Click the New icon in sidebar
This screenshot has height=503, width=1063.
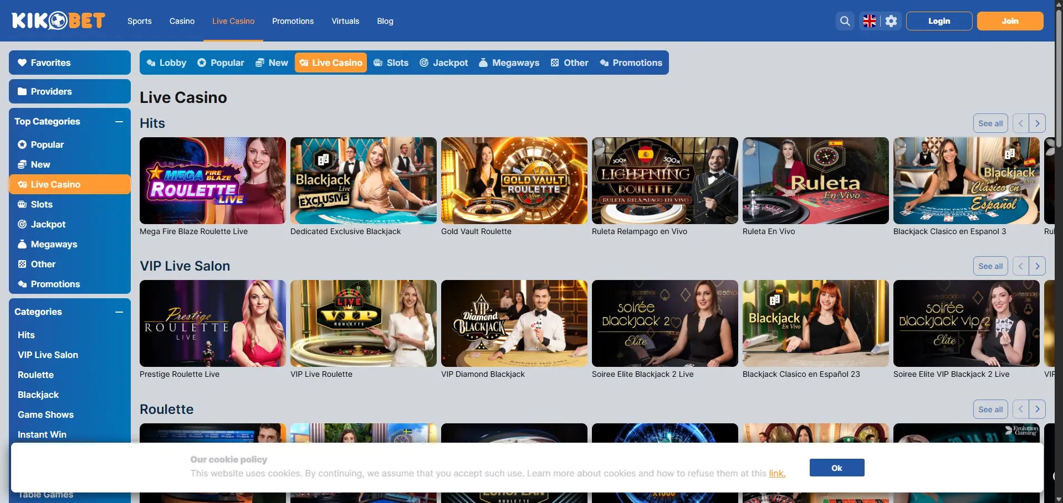click(x=22, y=164)
